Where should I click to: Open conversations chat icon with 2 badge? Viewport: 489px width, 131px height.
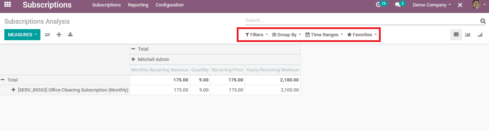[400, 5]
